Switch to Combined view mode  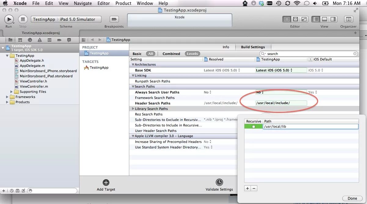pos(171,54)
